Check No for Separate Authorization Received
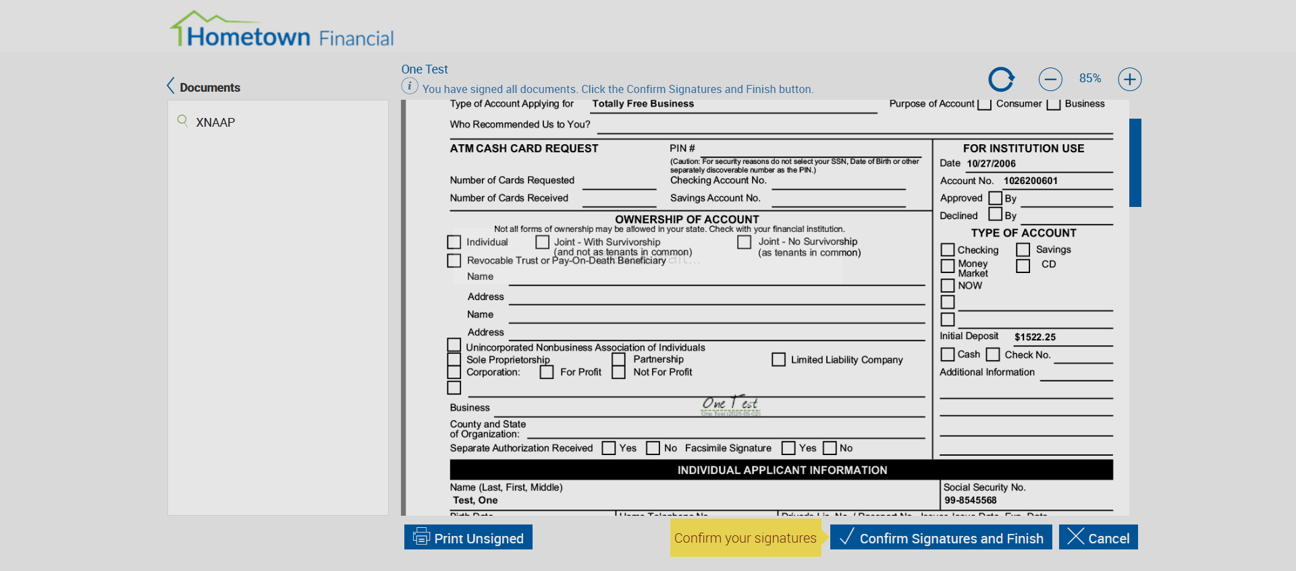Viewport: 1296px width, 571px height. pyautogui.click(x=653, y=448)
